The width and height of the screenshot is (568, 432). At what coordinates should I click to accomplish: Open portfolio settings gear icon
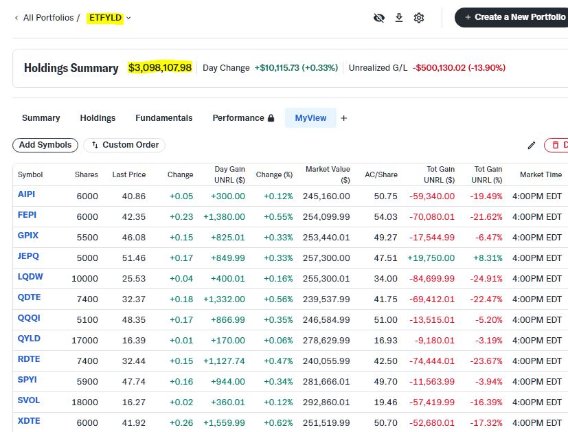coord(419,18)
